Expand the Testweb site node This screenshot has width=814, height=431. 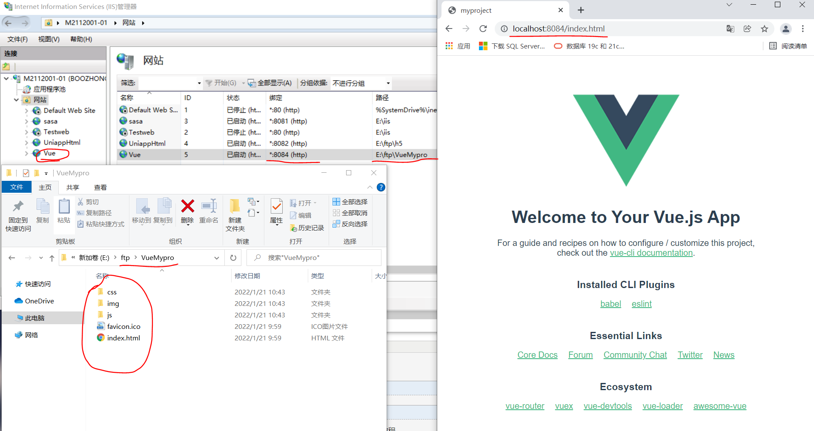[26, 132]
